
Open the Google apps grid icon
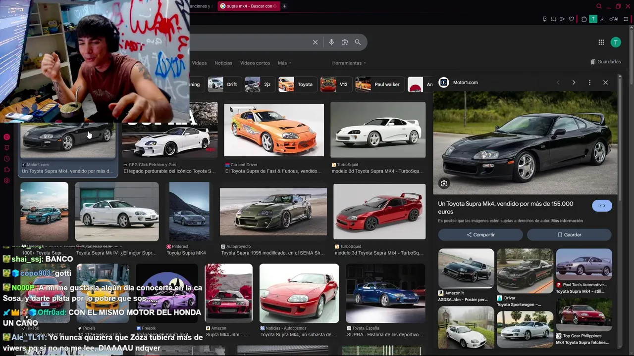pyautogui.click(x=601, y=43)
